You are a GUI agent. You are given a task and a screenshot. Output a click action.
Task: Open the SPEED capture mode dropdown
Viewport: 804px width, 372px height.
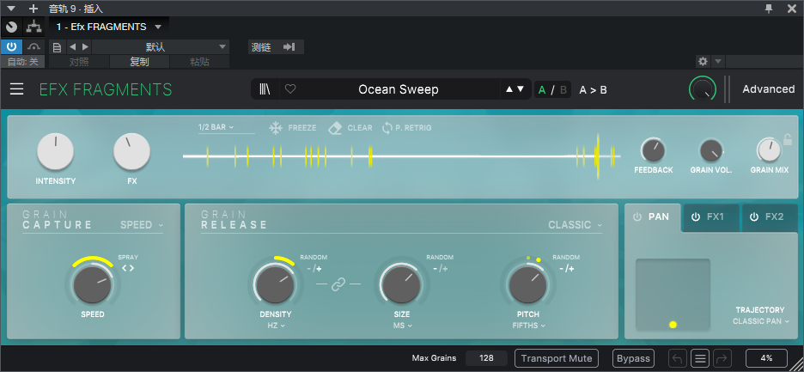point(142,225)
